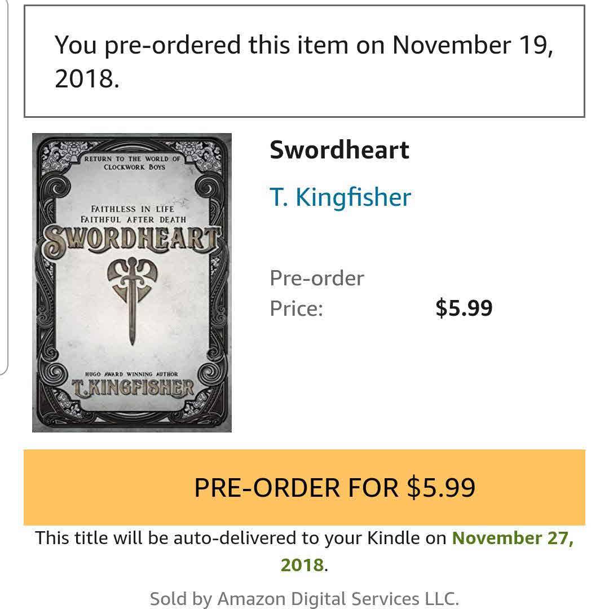Click the sword emblem on the book cover
This screenshot has width=609, height=609.
point(132,293)
